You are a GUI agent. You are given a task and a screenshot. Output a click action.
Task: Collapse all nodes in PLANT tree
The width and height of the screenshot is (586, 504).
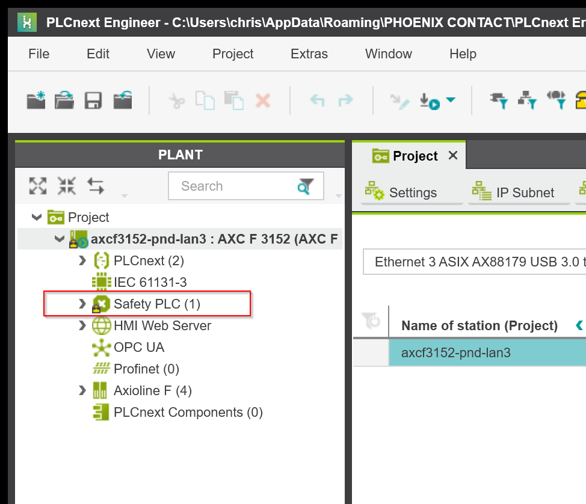tap(67, 186)
